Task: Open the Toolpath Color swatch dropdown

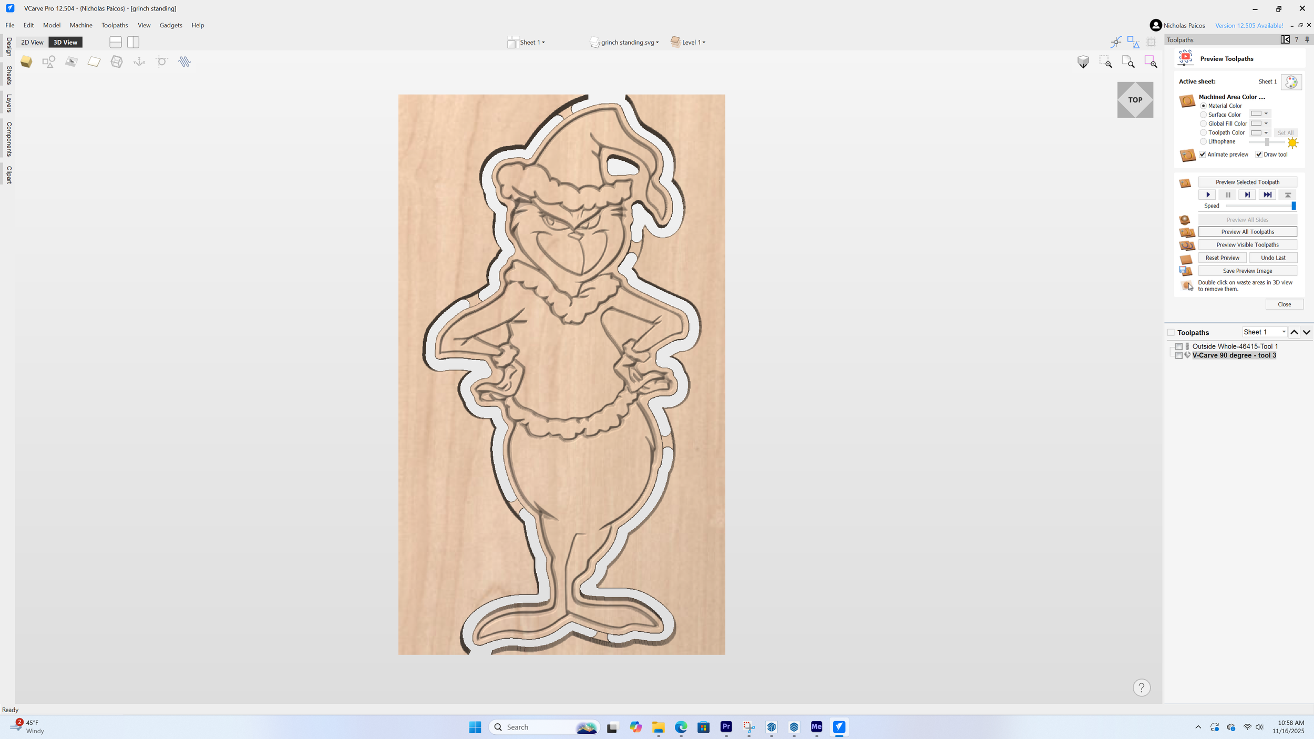Action: (1259, 133)
